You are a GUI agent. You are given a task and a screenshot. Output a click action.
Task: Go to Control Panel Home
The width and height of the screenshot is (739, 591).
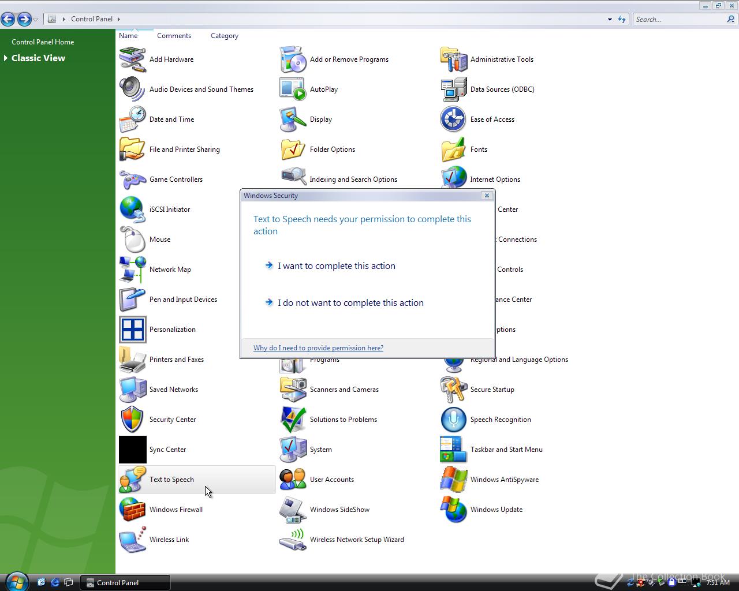tap(43, 42)
